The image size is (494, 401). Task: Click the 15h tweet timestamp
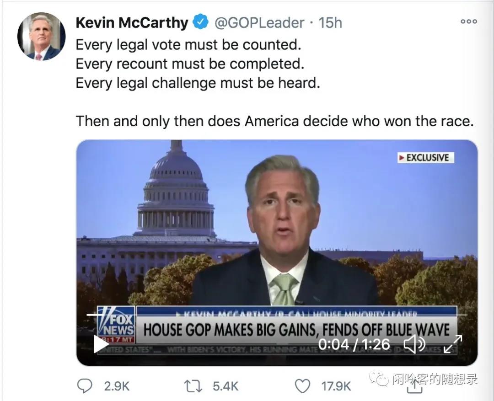point(330,22)
